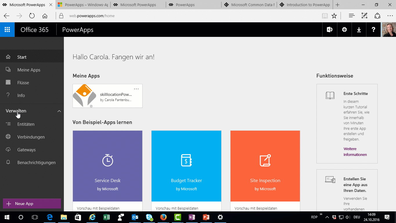
Task: Click the download arrow icon in header
Action: tap(359, 30)
